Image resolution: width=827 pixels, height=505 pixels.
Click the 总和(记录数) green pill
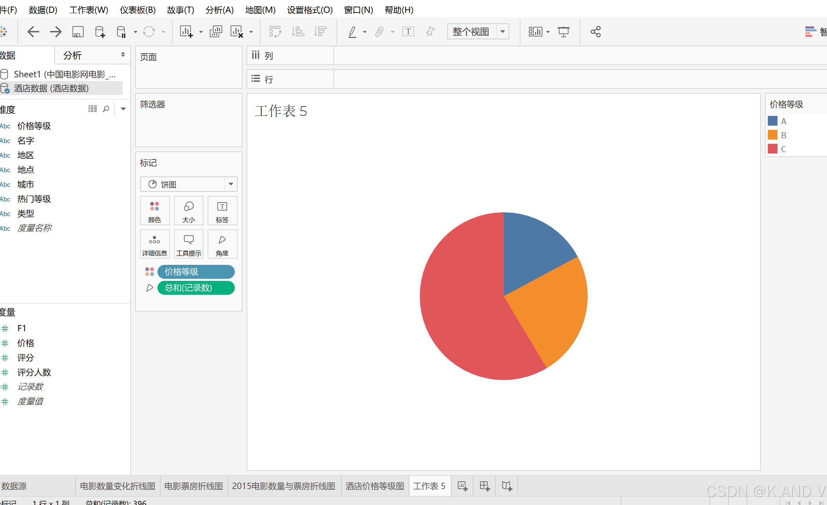(x=196, y=288)
